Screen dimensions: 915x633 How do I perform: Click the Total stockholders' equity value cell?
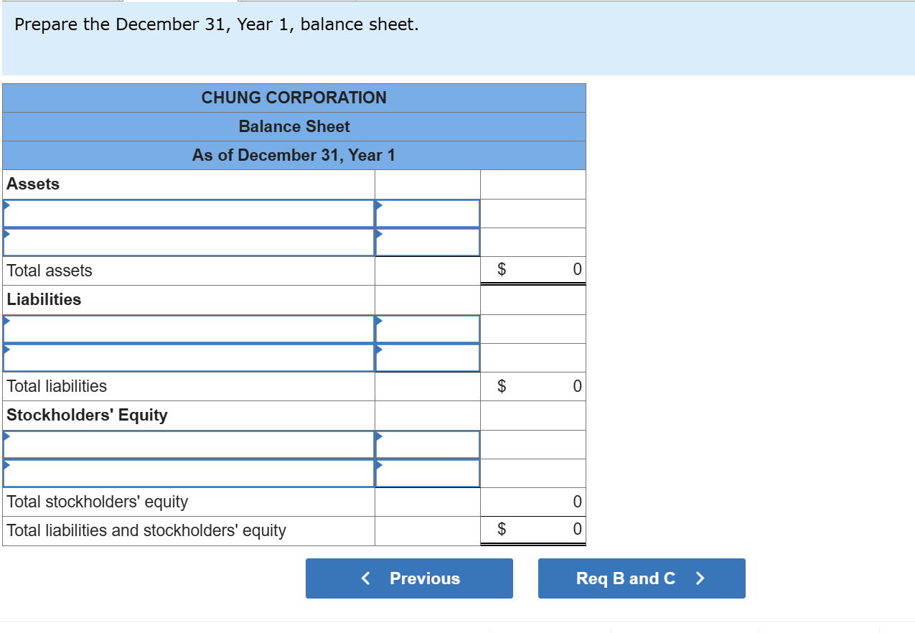point(533,502)
